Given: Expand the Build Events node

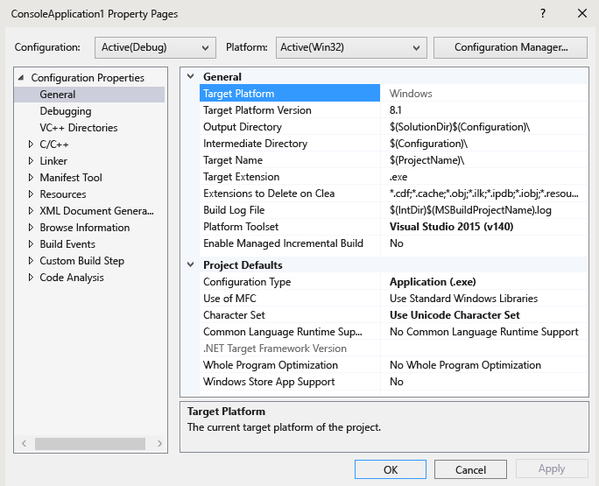Looking at the screenshot, I should pos(31,244).
